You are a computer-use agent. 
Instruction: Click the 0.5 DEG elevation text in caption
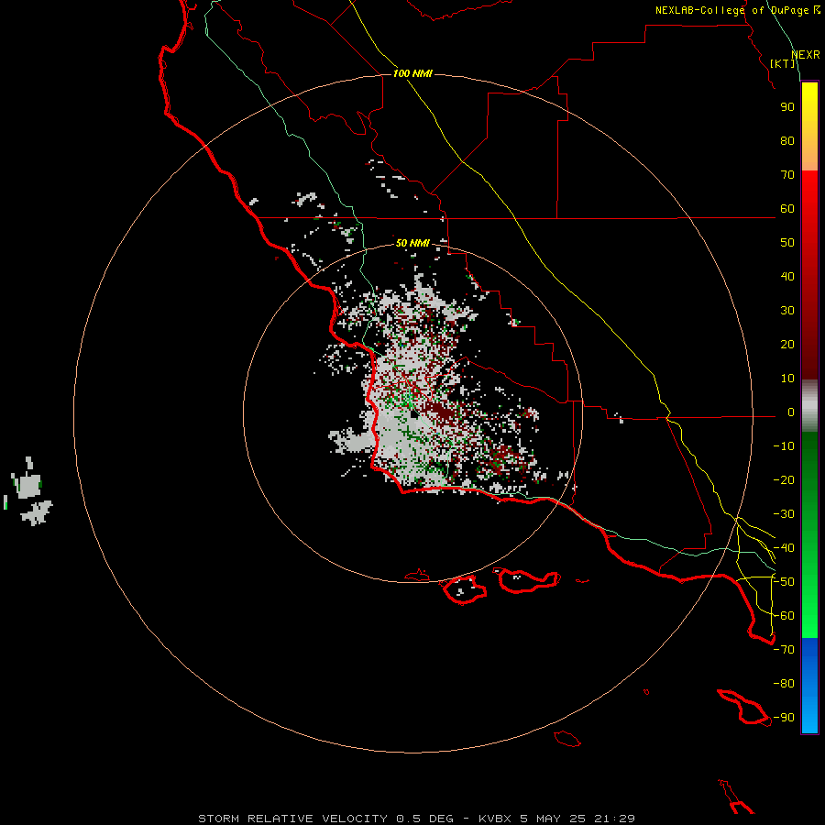pyautogui.click(x=424, y=819)
